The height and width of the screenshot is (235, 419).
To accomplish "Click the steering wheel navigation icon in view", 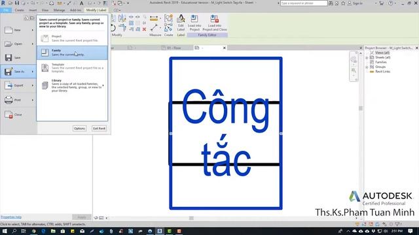I will click(x=354, y=59).
